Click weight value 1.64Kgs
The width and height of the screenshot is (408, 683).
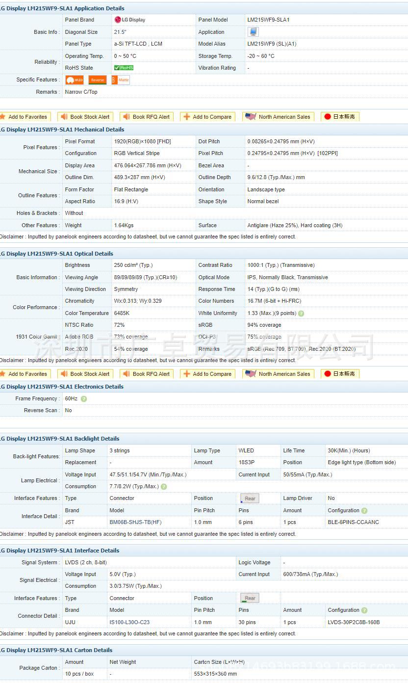124,225
